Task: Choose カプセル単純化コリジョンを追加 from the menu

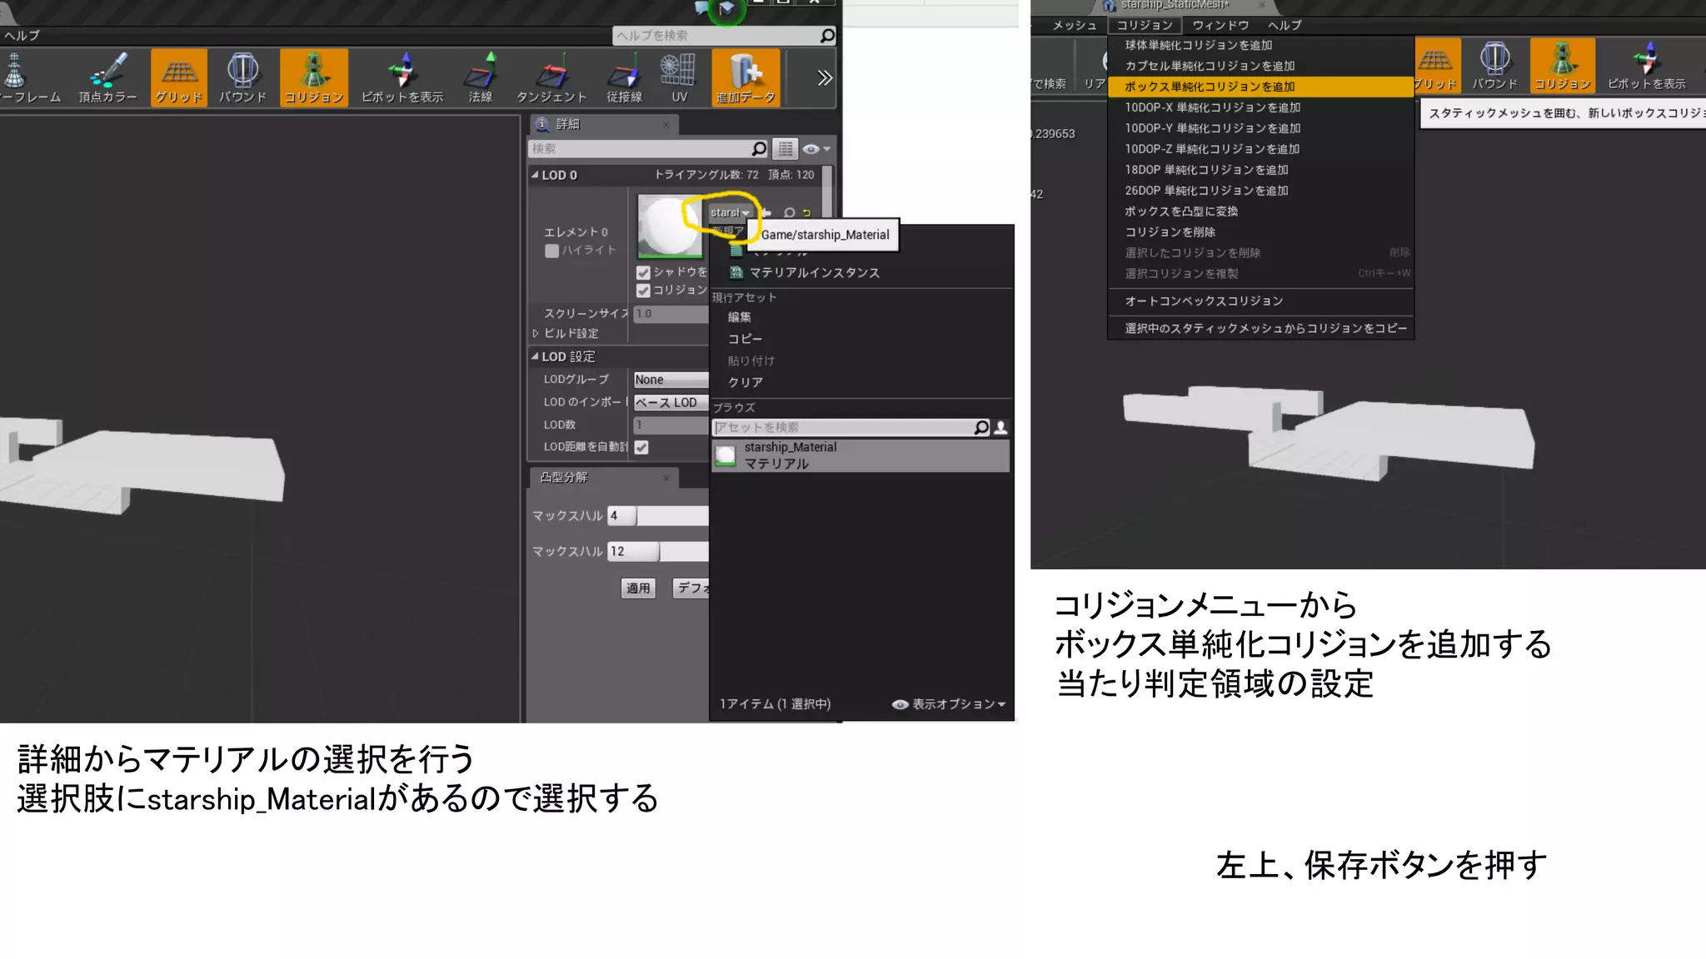Action: [x=1260, y=66]
